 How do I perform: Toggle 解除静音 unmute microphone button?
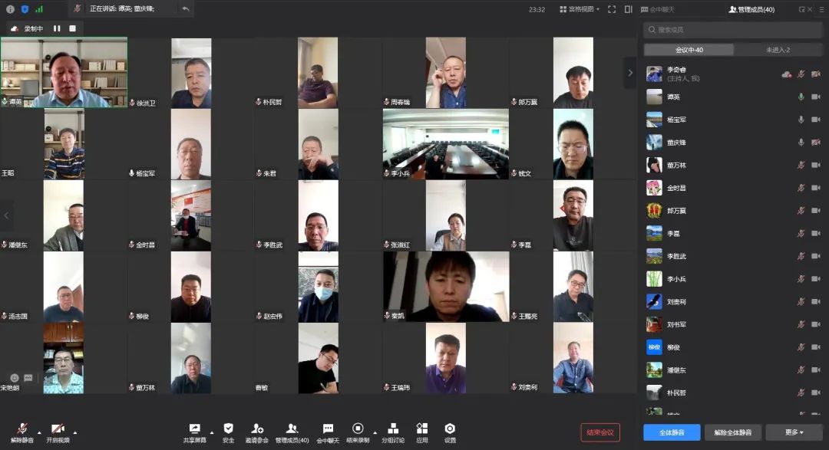point(22,429)
